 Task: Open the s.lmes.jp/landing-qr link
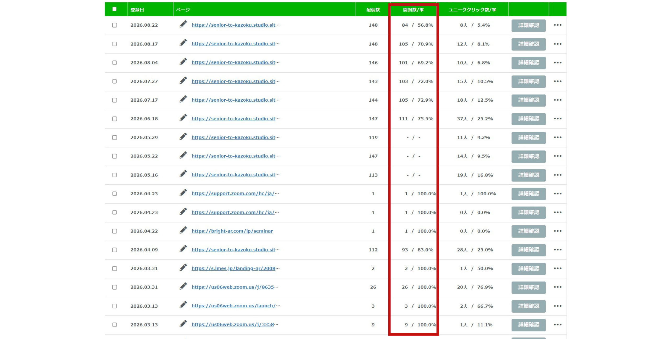[235, 268]
